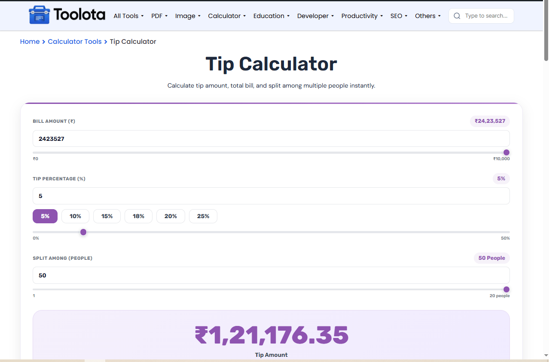Expand the SEO menu

pos(399,16)
